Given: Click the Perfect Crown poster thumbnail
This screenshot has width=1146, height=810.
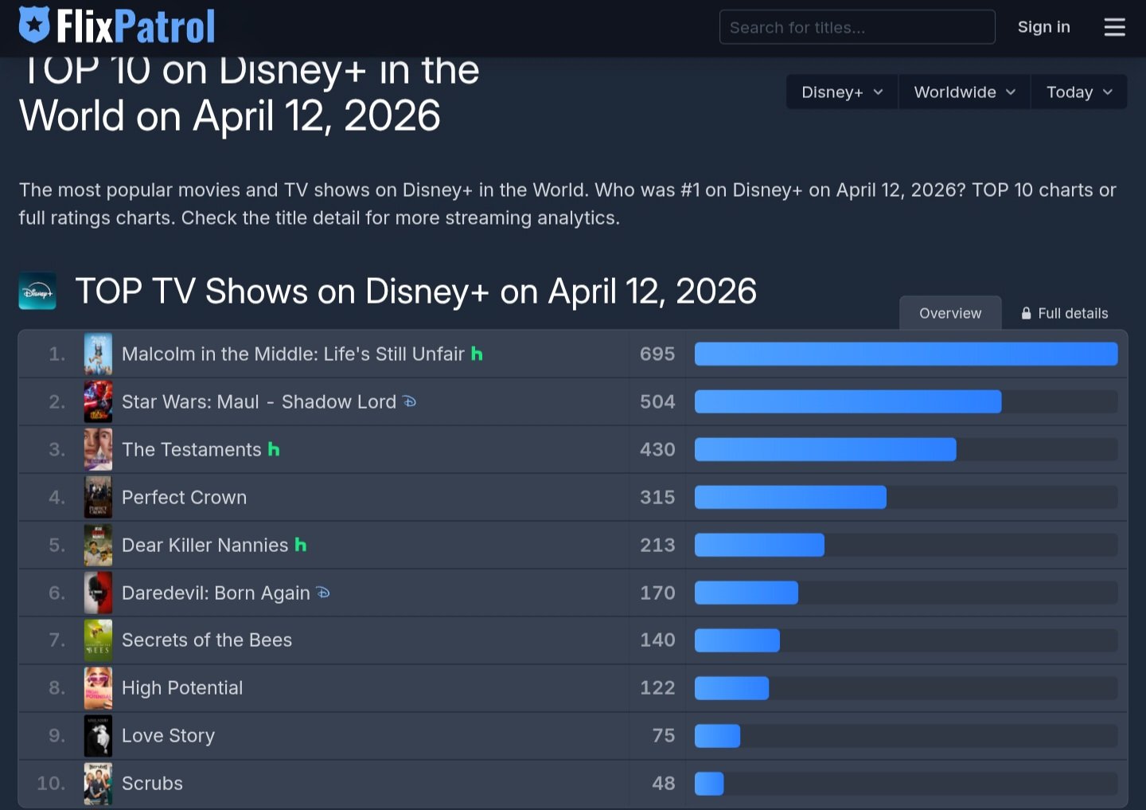Looking at the screenshot, I should (98, 497).
